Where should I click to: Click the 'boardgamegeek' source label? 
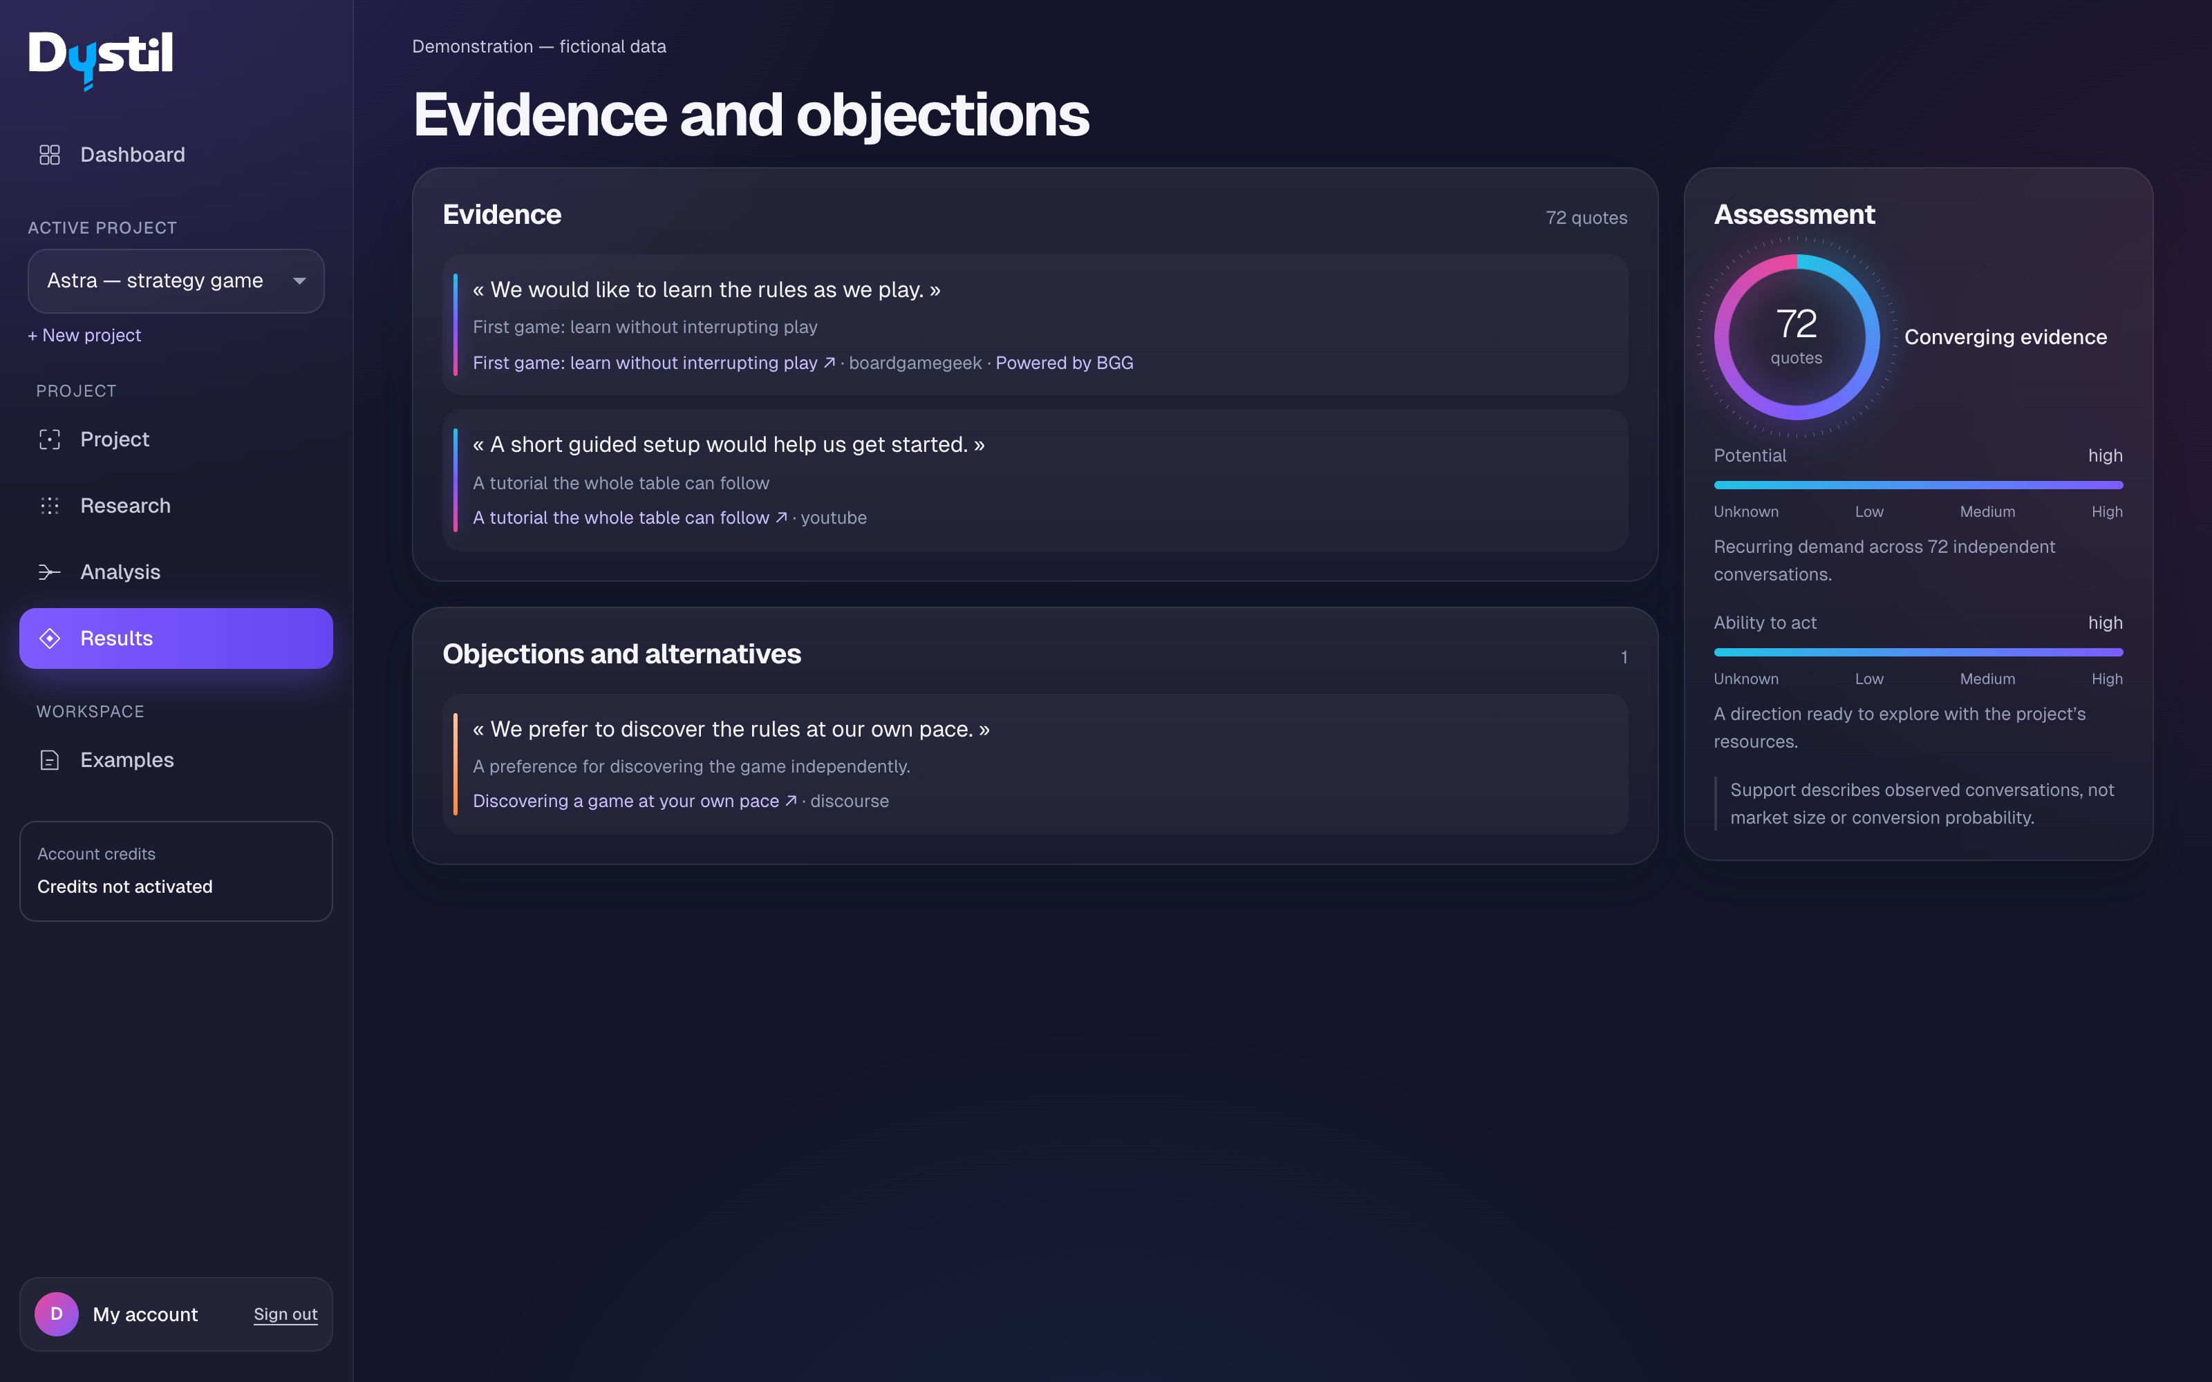(915, 363)
